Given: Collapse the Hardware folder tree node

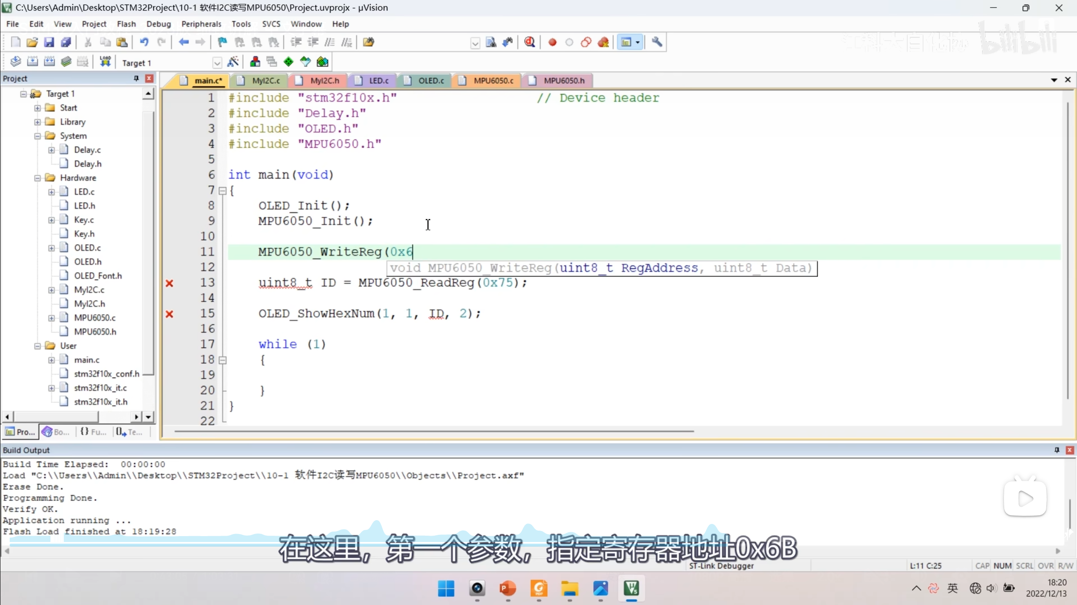Looking at the screenshot, I should pos(37,178).
